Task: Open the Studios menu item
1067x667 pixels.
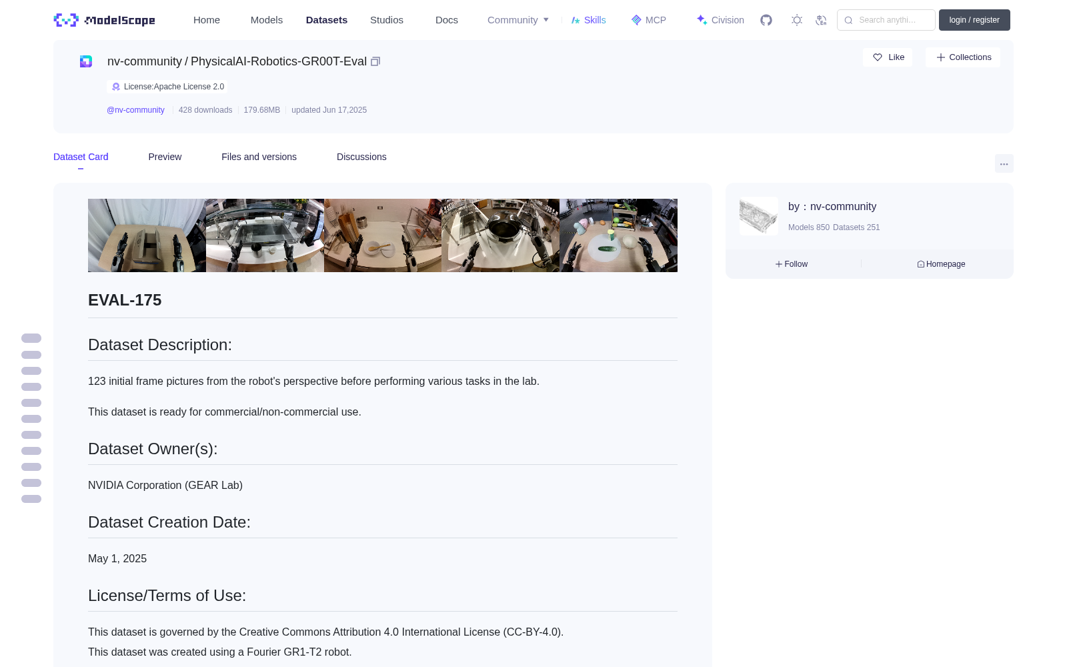Action: (387, 20)
